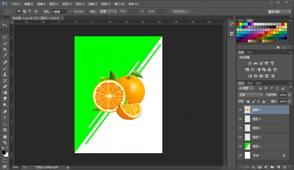Image resolution: width=294 pixels, height=170 pixels.
Task: Open the History panel icon
Action: pos(232,24)
